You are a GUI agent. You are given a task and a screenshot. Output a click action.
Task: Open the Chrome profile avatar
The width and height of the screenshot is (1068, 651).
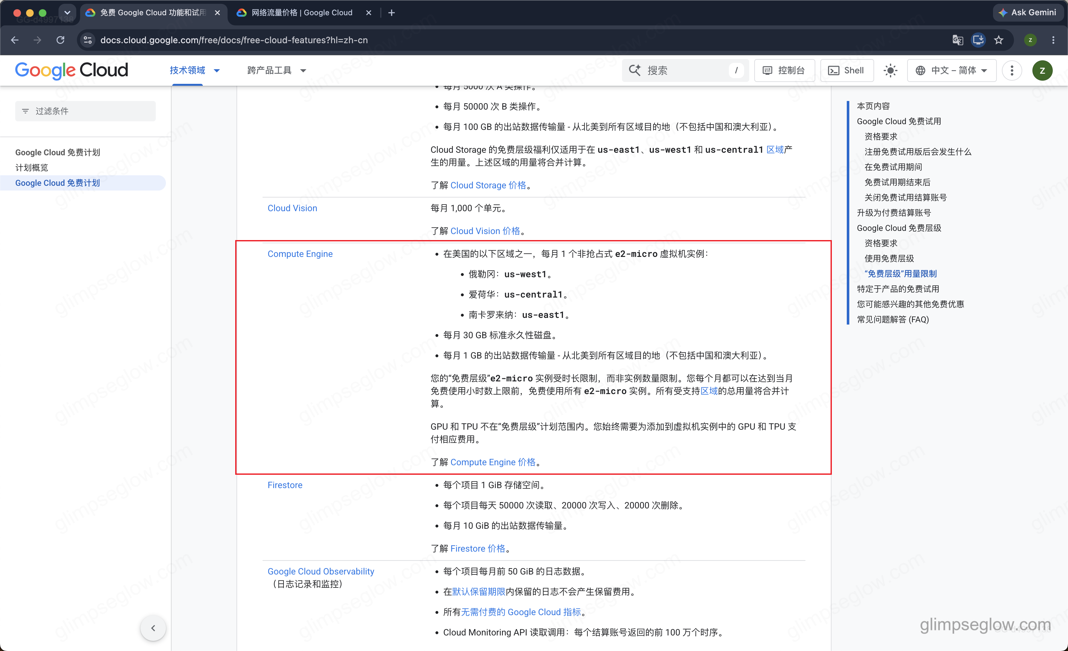pos(1030,40)
